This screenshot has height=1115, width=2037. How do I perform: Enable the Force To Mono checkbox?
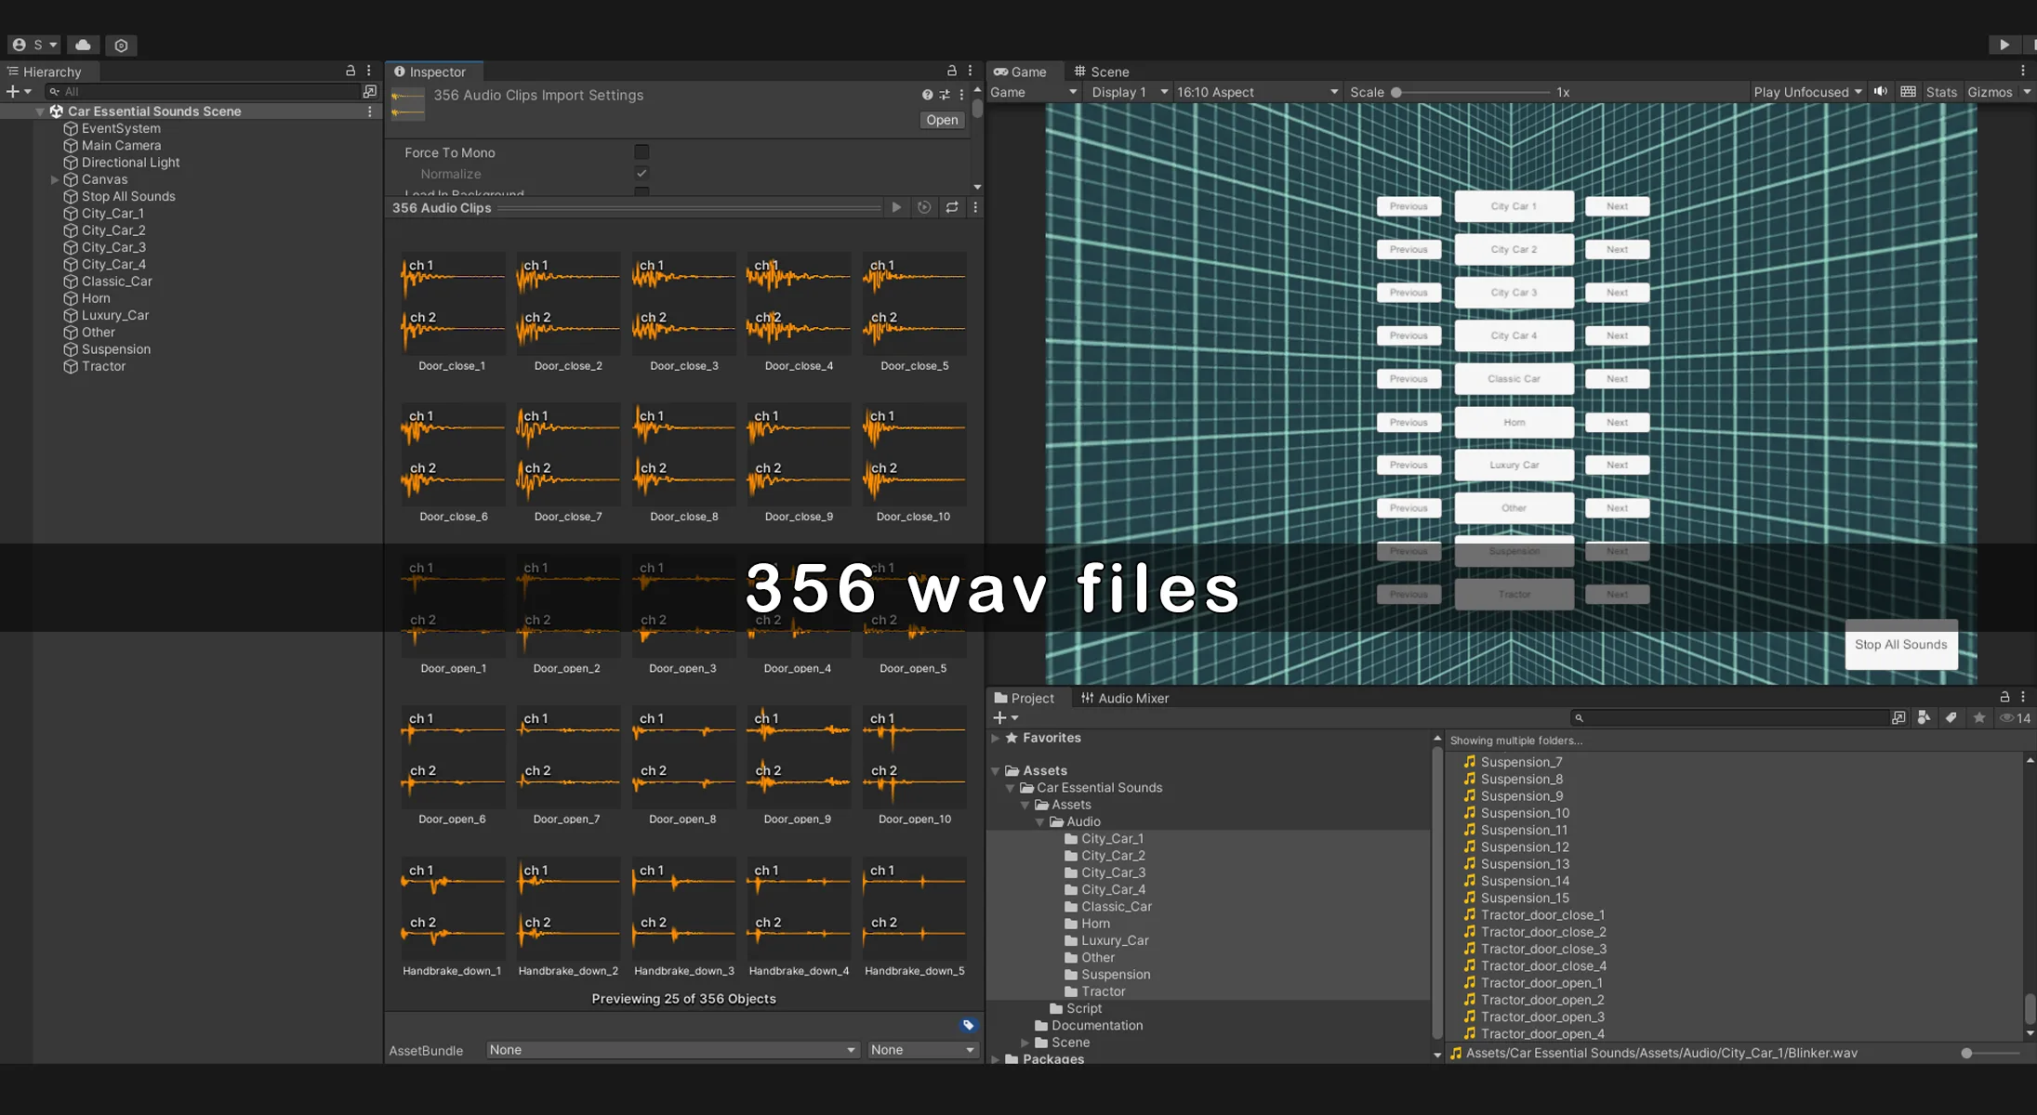pyautogui.click(x=642, y=152)
